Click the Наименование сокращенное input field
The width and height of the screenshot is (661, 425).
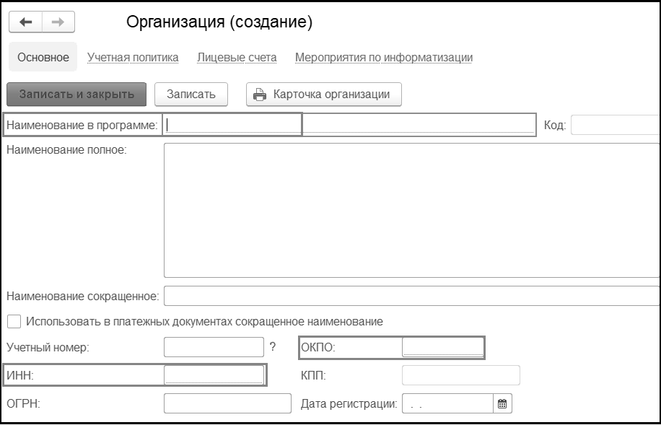tap(411, 296)
